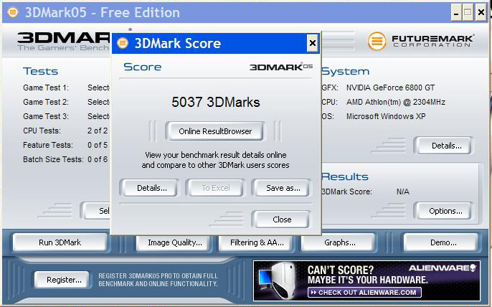Click the 3DMark05 main window title icon

click(x=13, y=13)
